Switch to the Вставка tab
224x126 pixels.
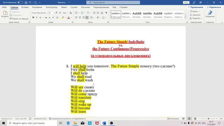point(25,7)
